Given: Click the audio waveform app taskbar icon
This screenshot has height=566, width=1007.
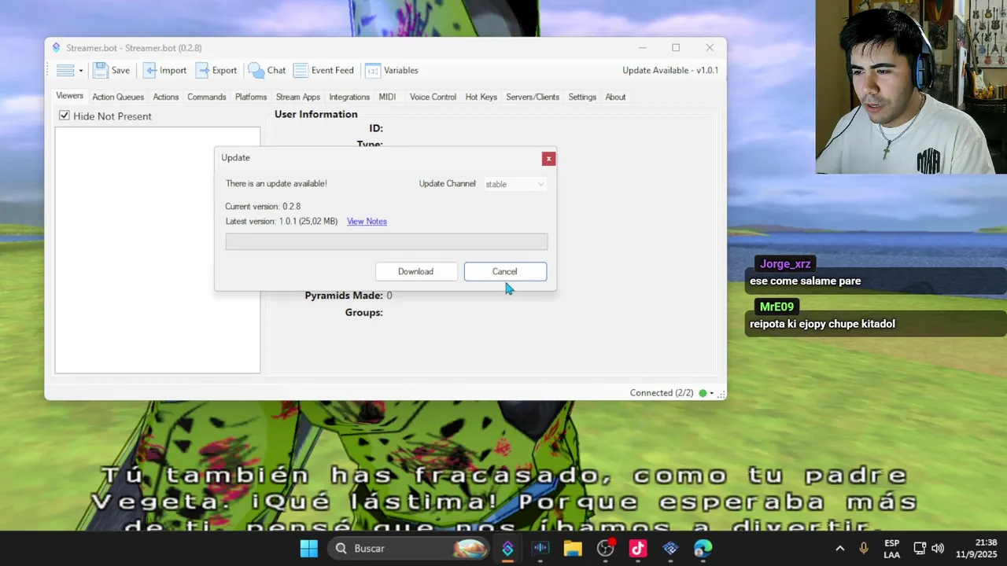Looking at the screenshot, I should pyautogui.click(x=540, y=549).
